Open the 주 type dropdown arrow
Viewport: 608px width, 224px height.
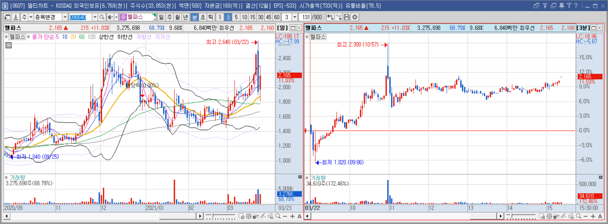click(31, 17)
